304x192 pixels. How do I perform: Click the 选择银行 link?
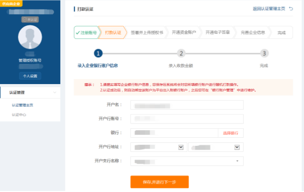coord(230,133)
